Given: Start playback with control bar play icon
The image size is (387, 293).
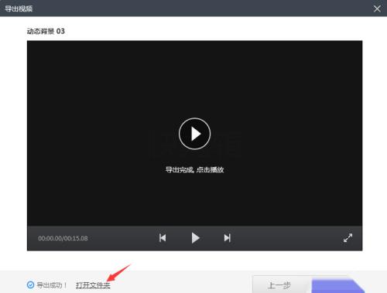Looking at the screenshot, I should [x=195, y=238].
